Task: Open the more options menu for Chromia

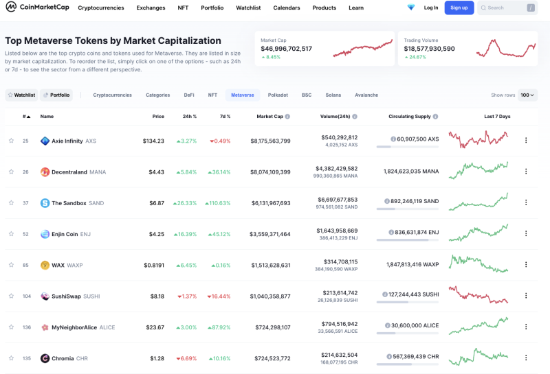Action: (x=526, y=358)
